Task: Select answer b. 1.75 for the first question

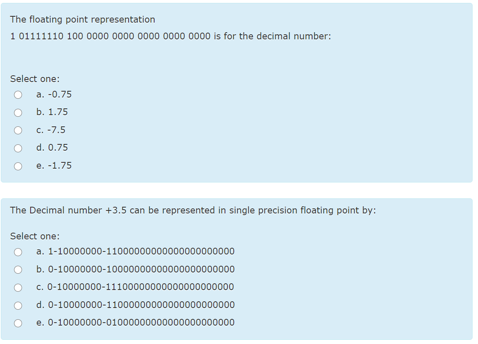Action: [18, 113]
